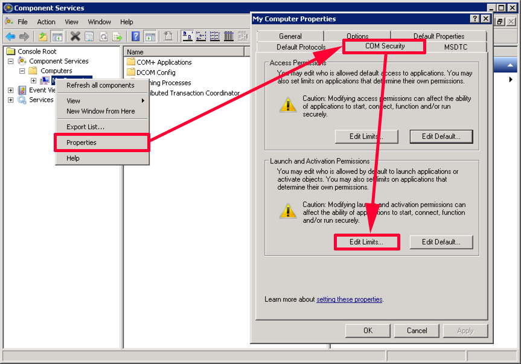This screenshot has height=364, width=521.
Task: Open the Action menu
Action: coord(46,22)
